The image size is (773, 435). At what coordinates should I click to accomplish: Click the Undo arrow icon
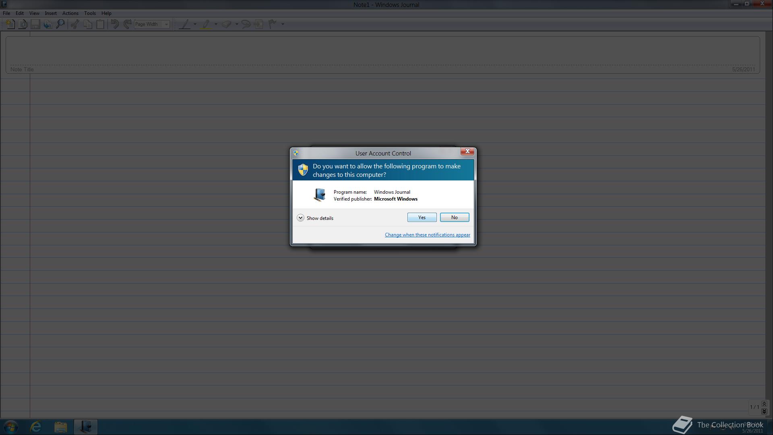pyautogui.click(x=115, y=24)
